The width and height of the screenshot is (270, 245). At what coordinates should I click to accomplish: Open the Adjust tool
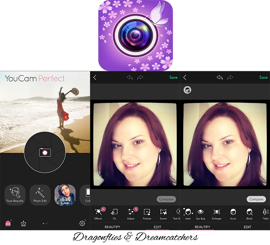(x=131, y=214)
